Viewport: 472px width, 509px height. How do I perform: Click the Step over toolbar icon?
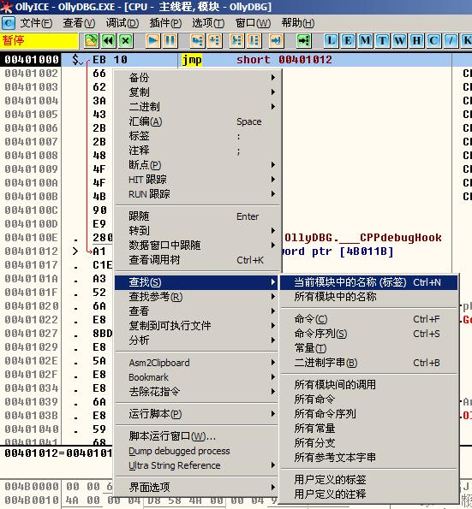tap(215, 41)
